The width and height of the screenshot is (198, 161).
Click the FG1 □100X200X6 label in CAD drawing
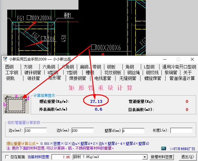tap(35, 18)
